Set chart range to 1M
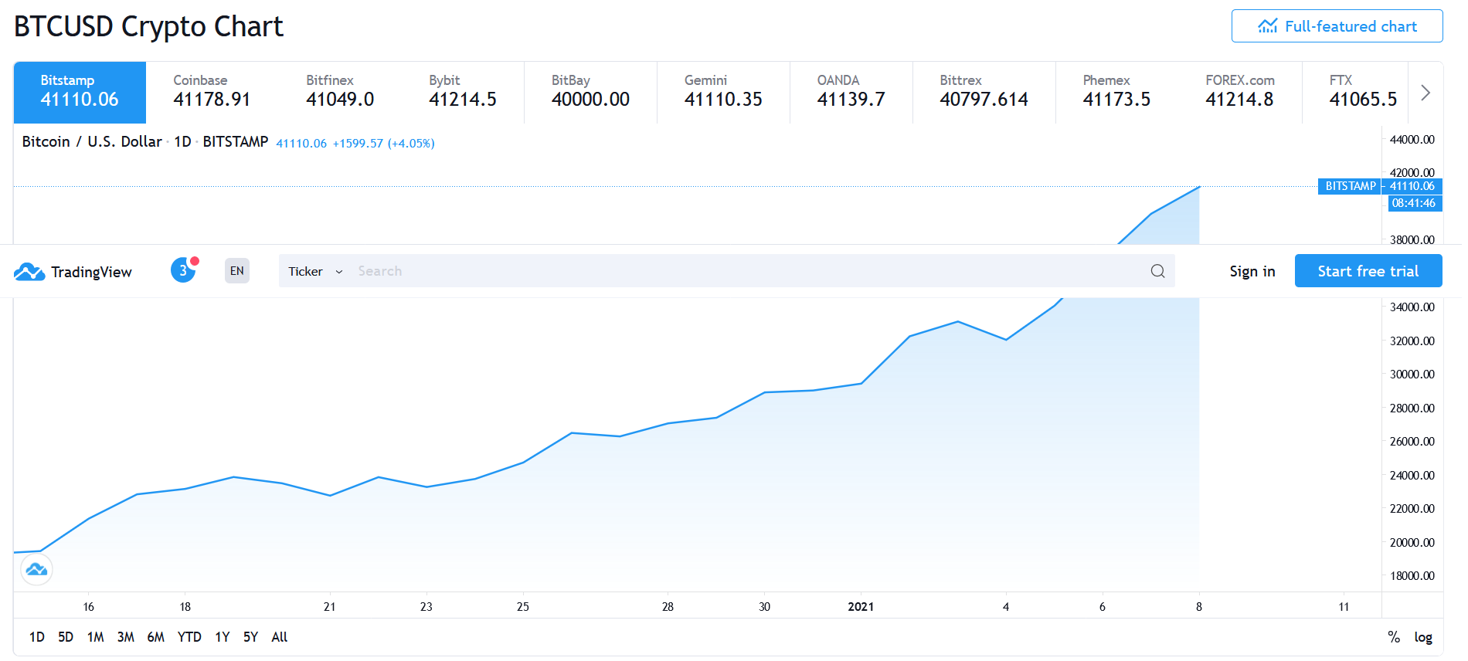 tap(95, 637)
